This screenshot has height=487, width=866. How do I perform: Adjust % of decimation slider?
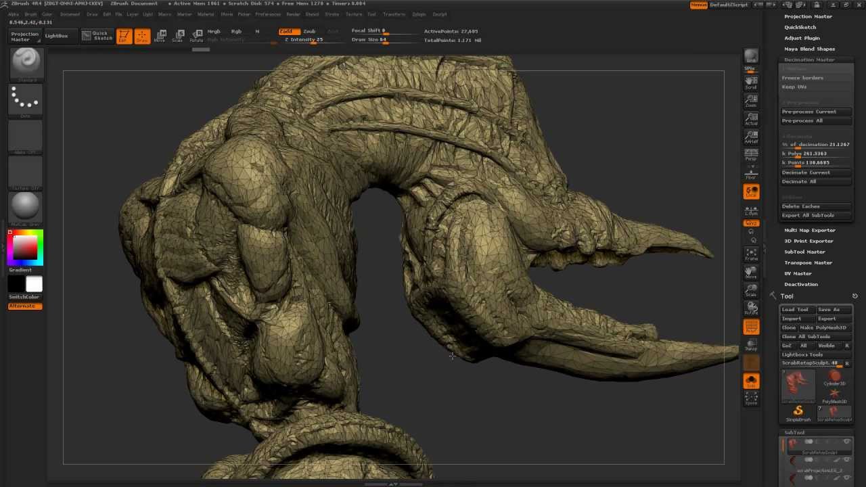[817, 145]
